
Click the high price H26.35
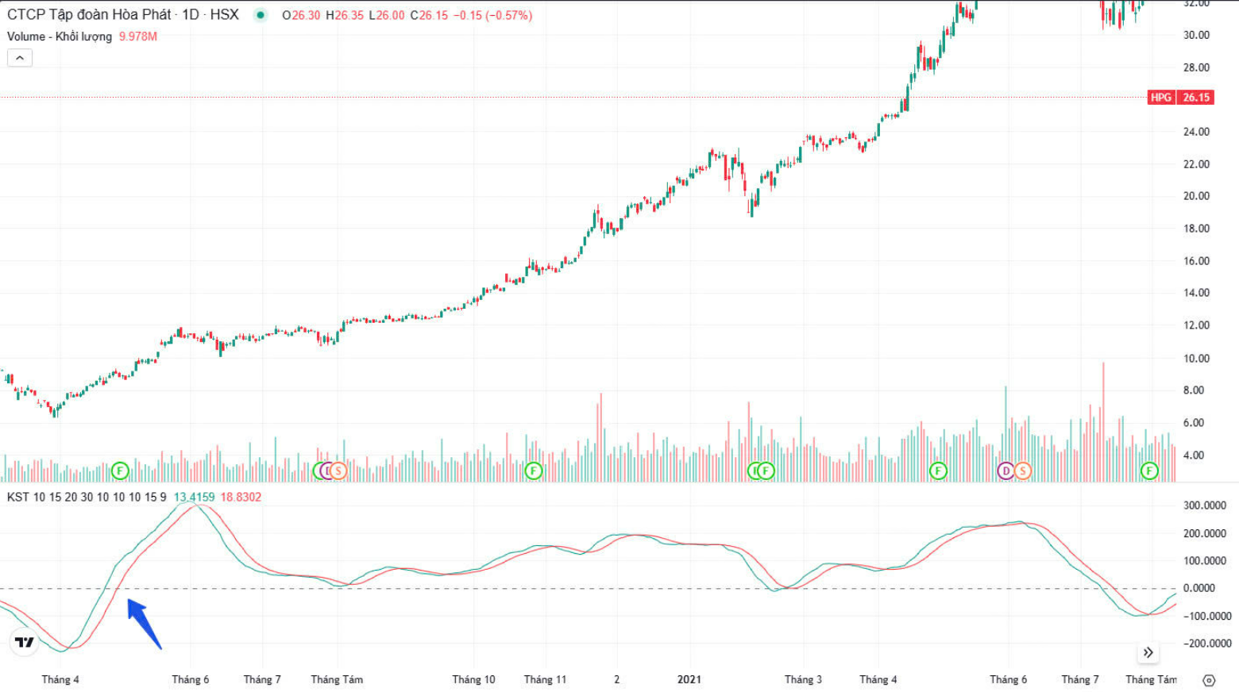(x=345, y=15)
